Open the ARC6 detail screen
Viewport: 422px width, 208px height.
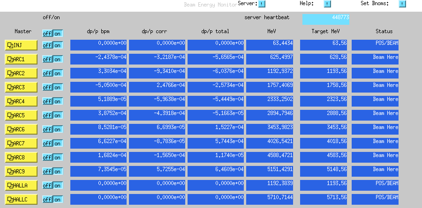[x=21, y=129]
